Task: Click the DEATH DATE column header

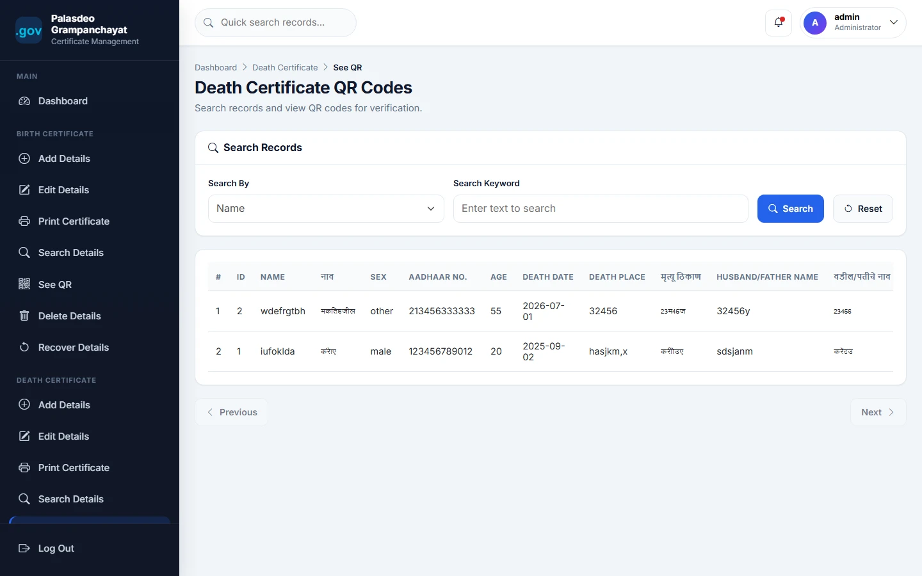Action: [x=548, y=277]
